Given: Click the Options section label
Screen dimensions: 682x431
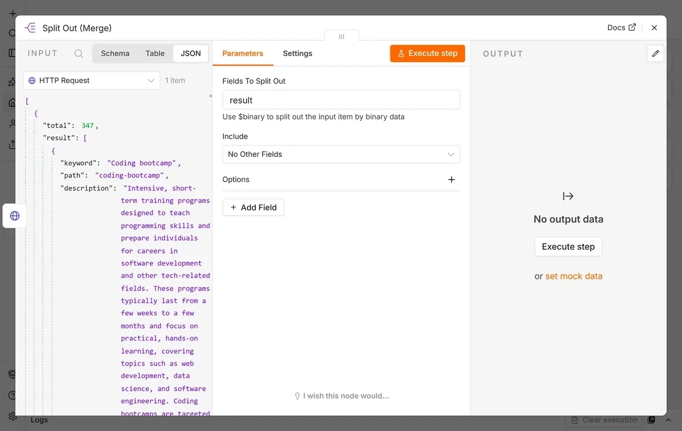Looking at the screenshot, I should click(236, 180).
